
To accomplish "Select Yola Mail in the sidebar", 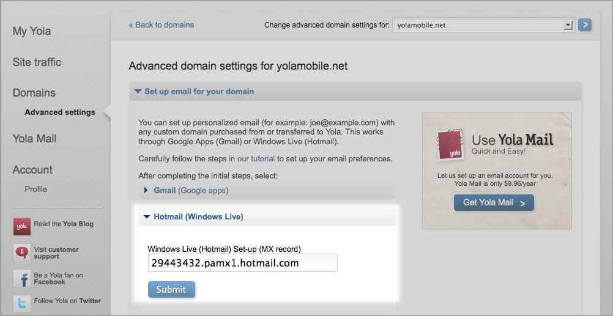I will coord(34,139).
